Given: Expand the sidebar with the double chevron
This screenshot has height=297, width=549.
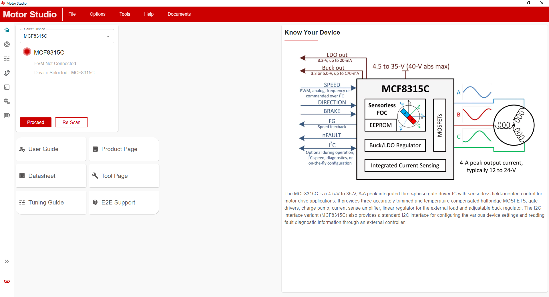Looking at the screenshot, I should click(x=7, y=261).
